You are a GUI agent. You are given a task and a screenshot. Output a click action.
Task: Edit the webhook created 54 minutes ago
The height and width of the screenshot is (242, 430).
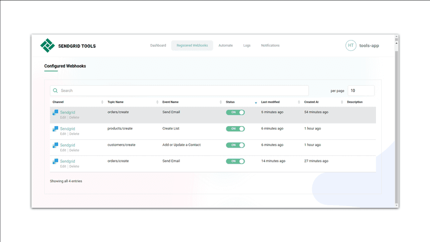tap(63, 117)
